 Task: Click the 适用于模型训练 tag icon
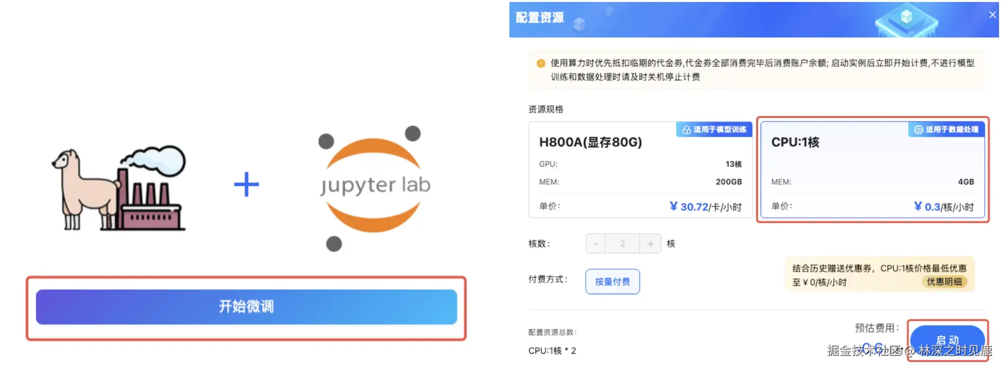point(686,129)
